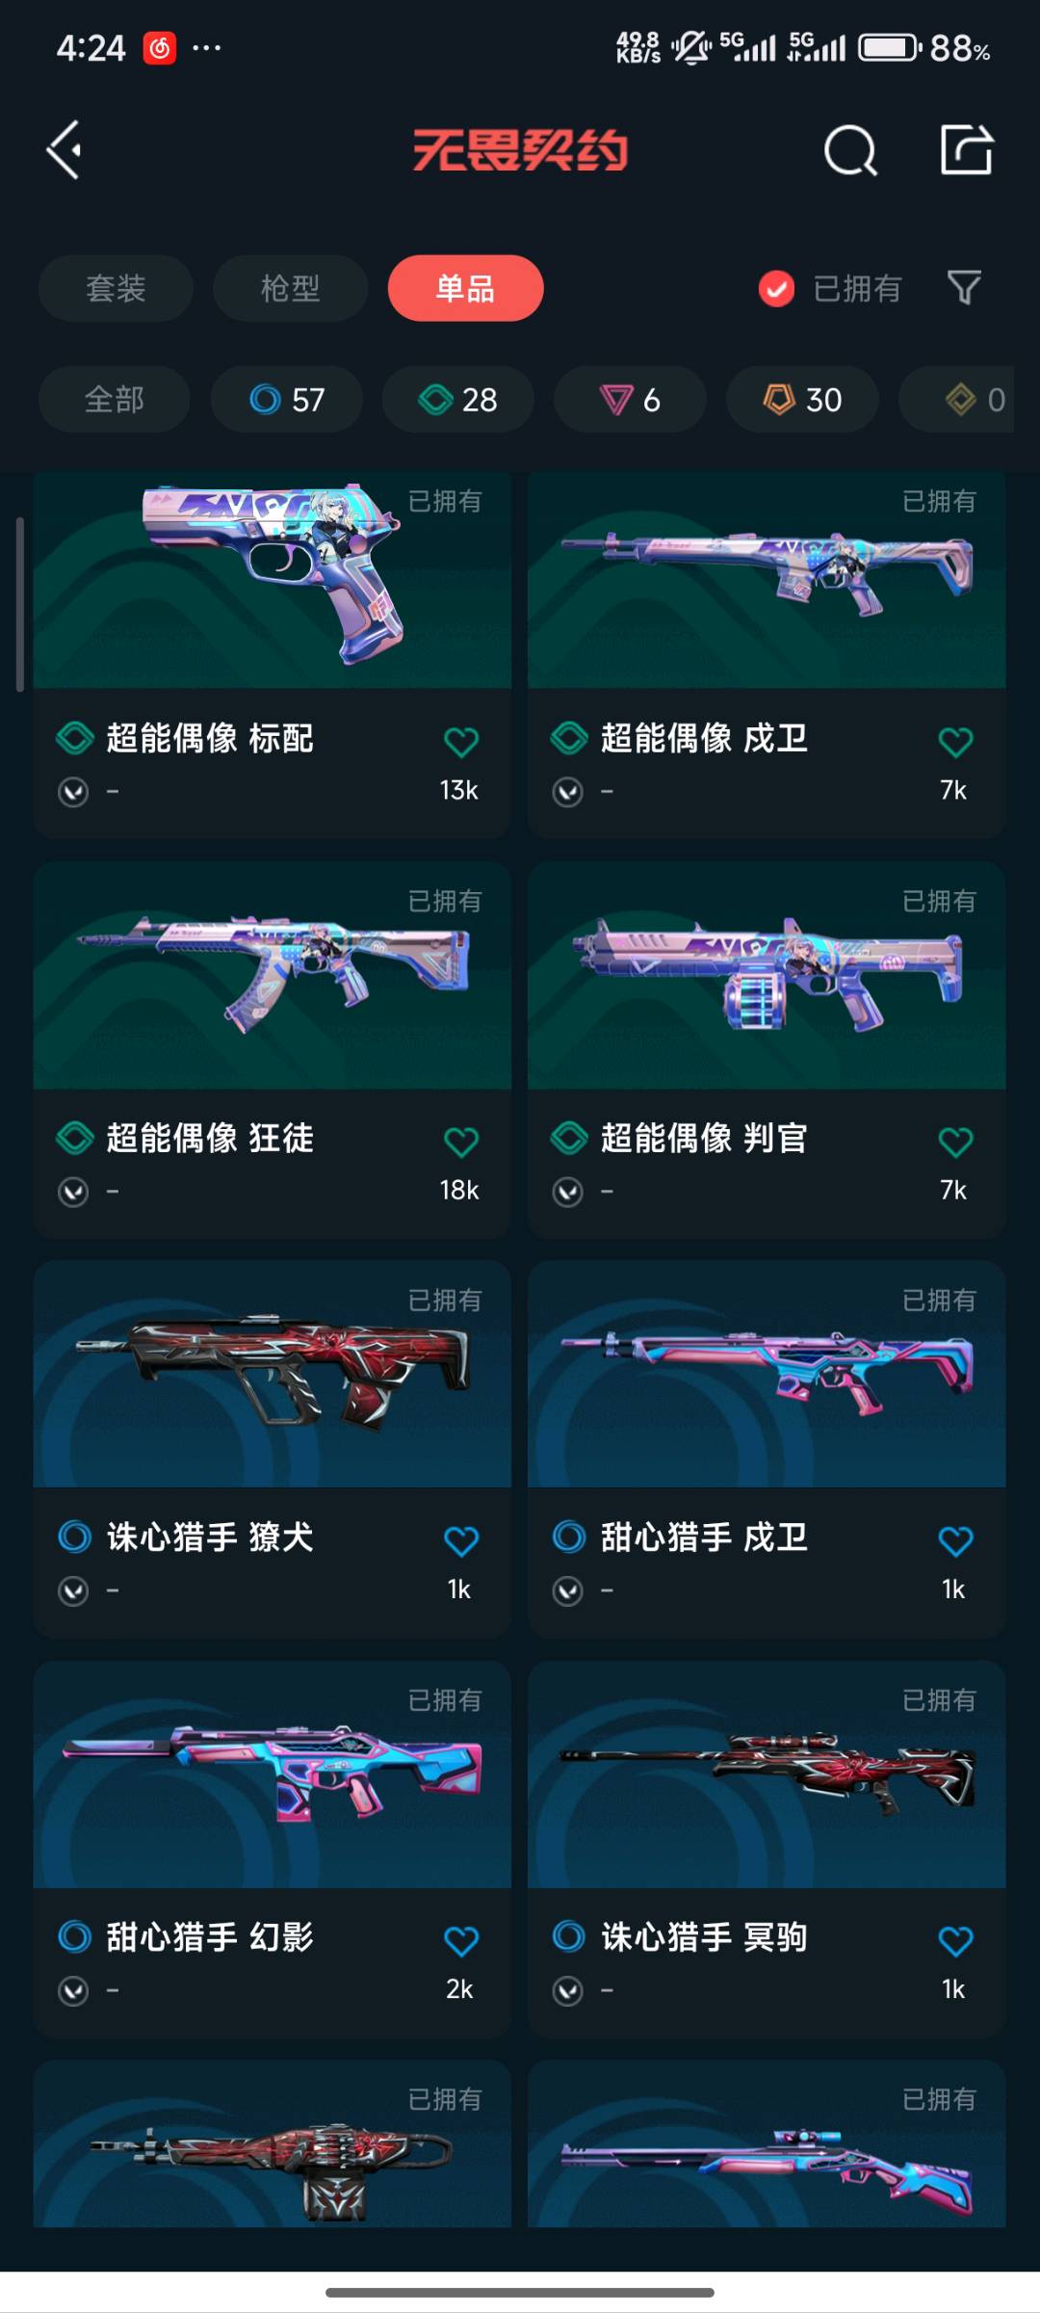Like the 甜心猎手 戍卫 heart icon
The image size is (1040, 2313).
click(955, 1540)
